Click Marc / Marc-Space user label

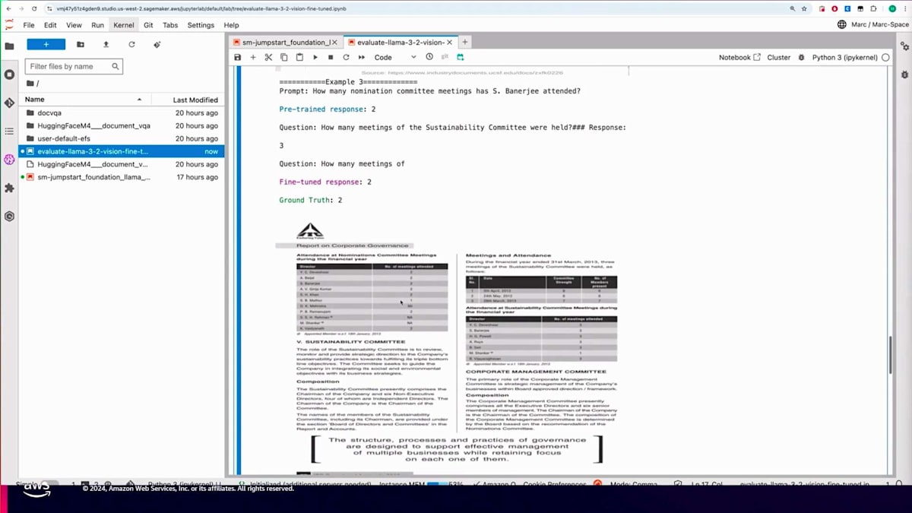coord(872,25)
